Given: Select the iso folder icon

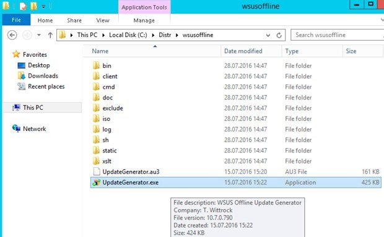Looking at the screenshot, I should click(97, 118).
